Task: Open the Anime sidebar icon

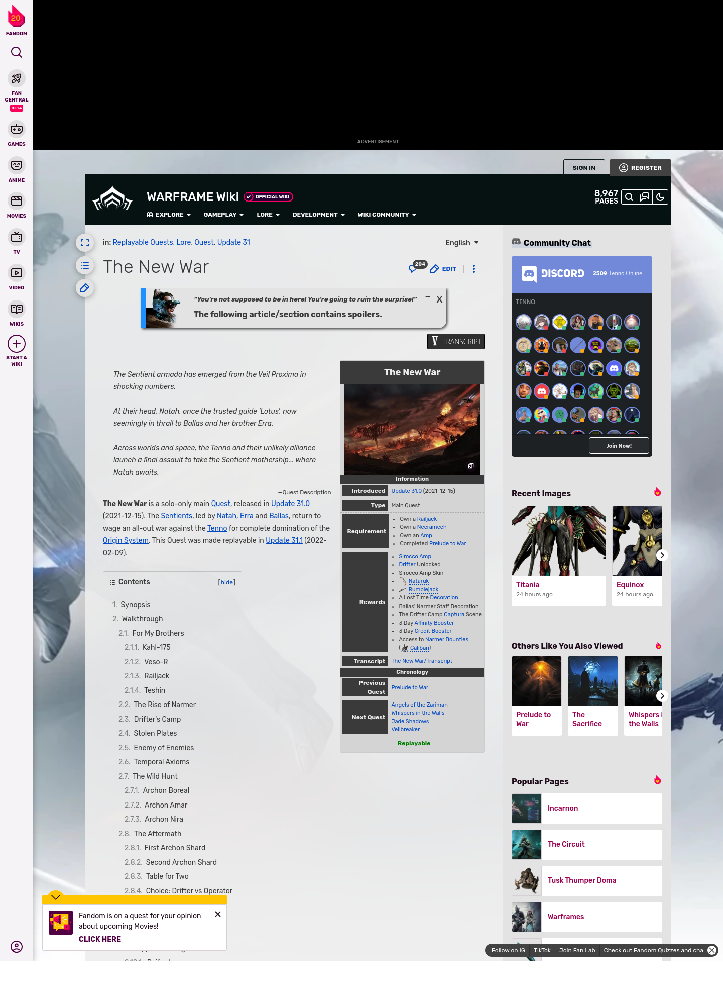Action: pos(17,165)
